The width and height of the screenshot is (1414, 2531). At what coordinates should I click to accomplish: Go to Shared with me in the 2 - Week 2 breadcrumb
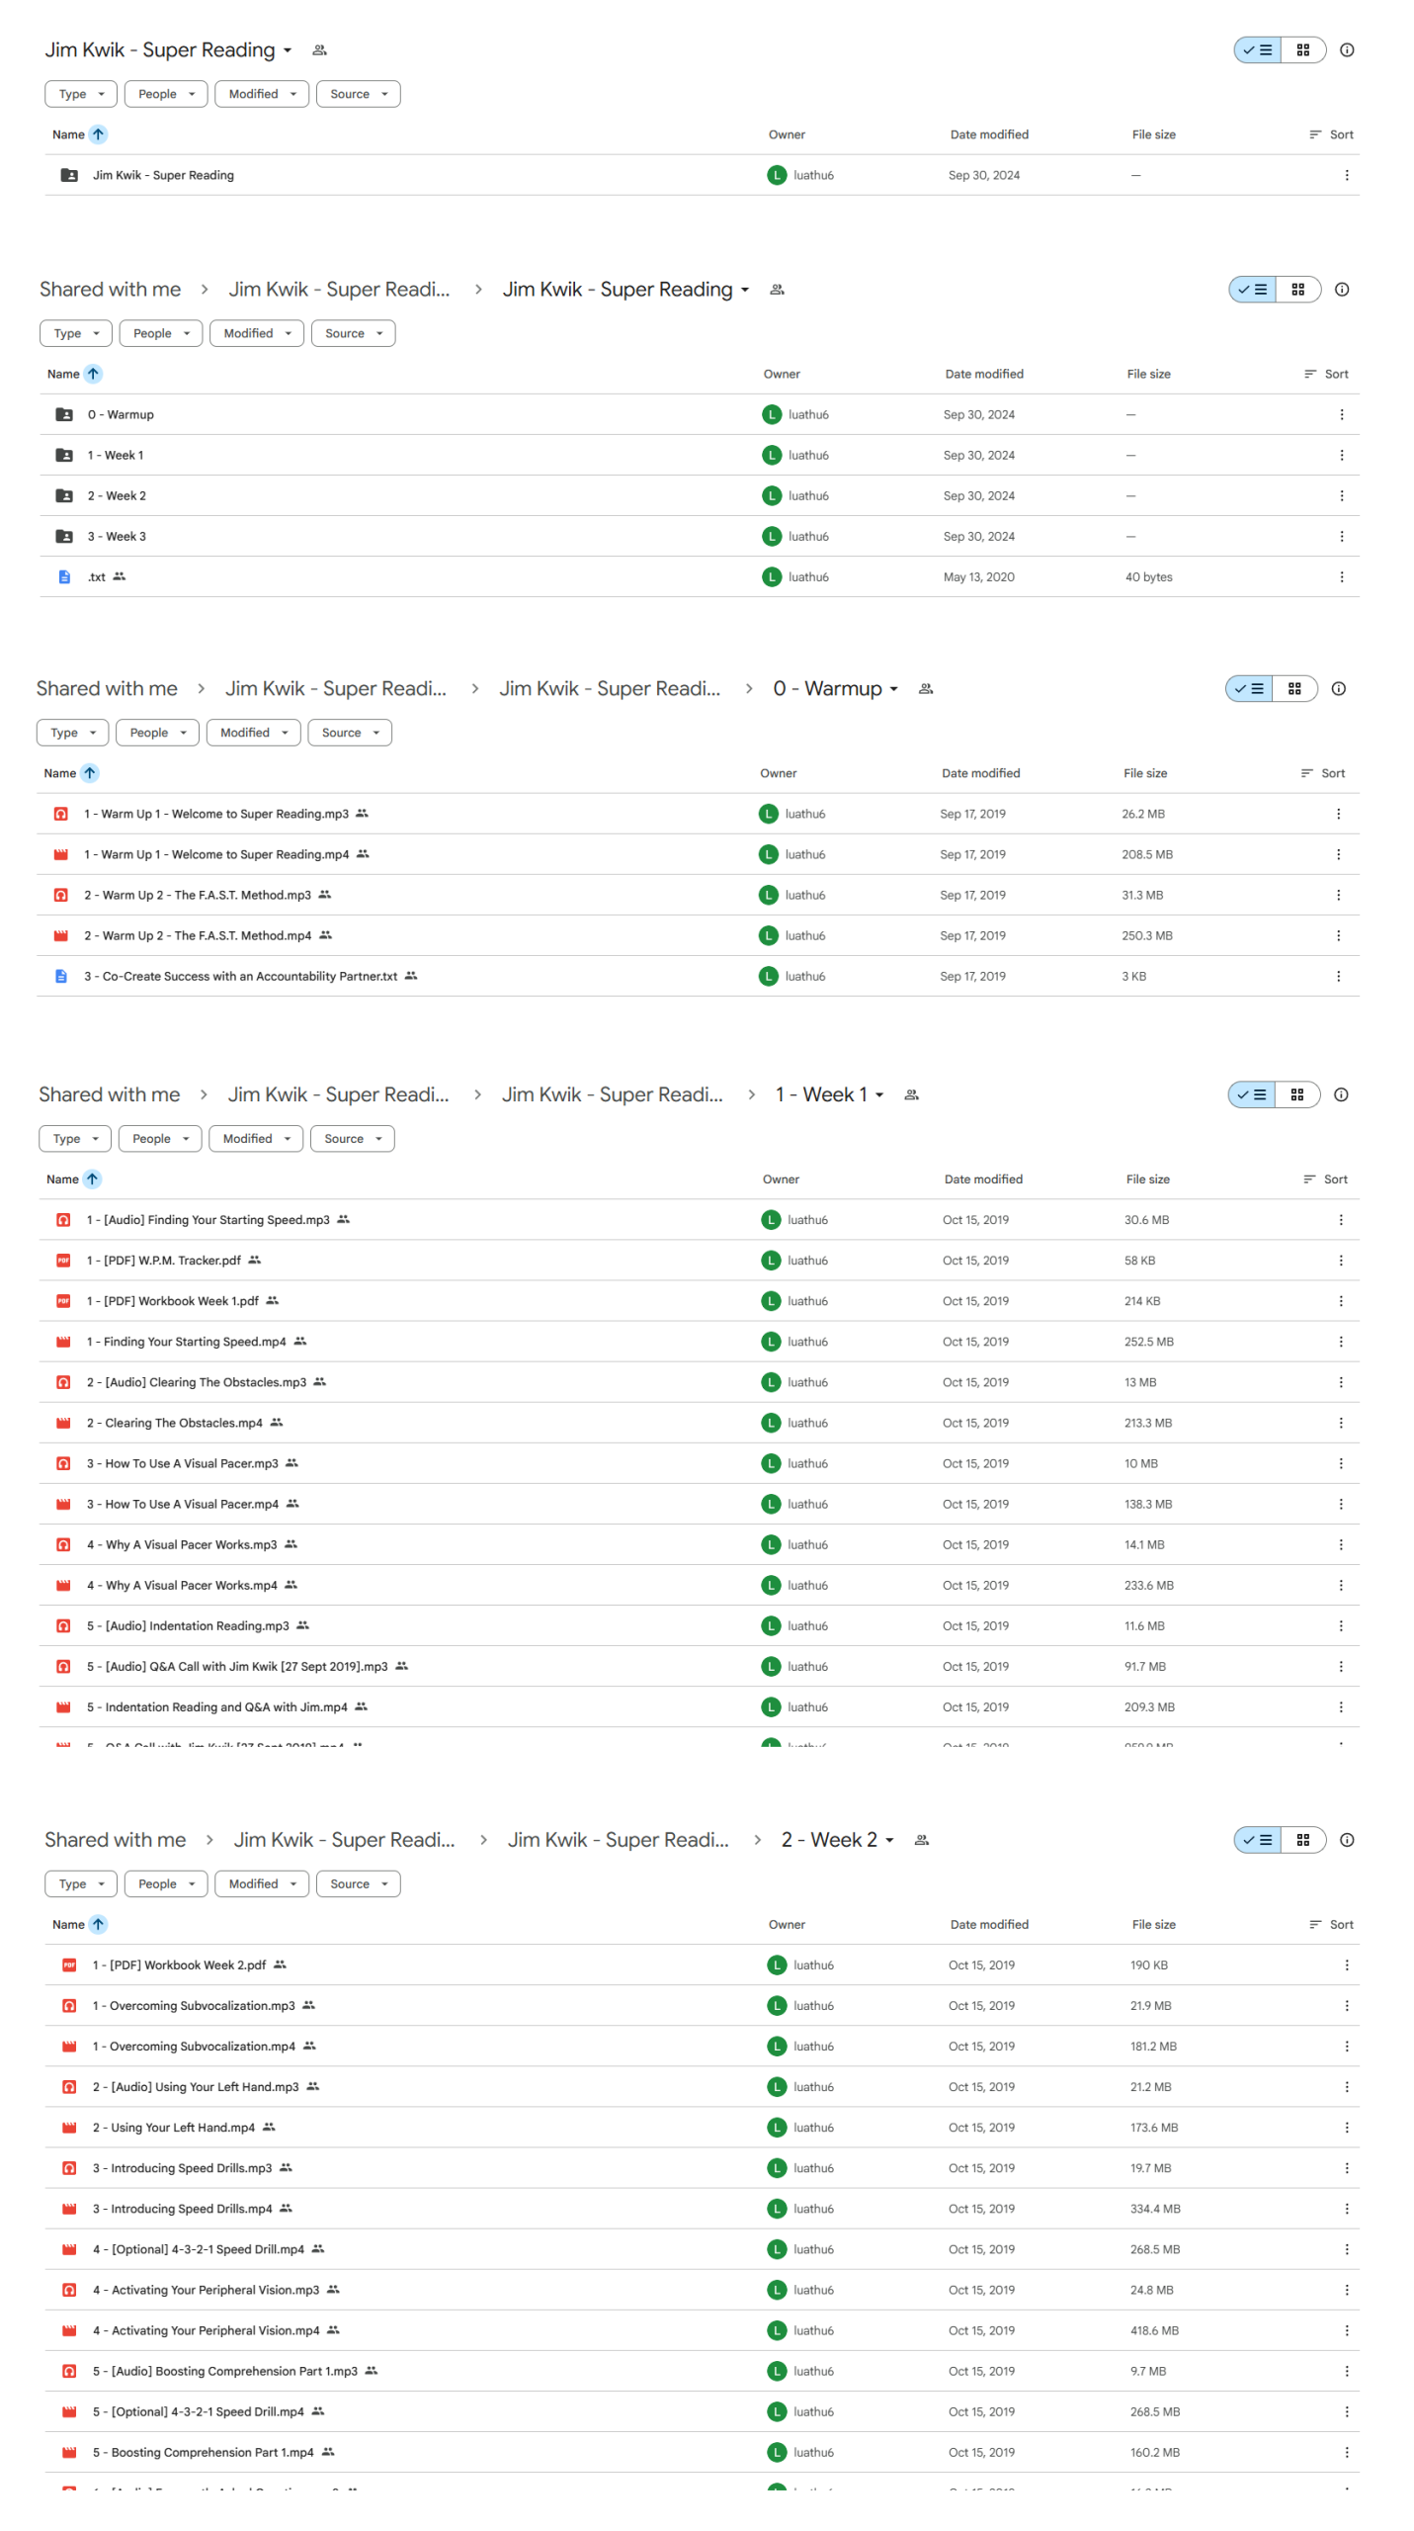click(x=115, y=1839)
